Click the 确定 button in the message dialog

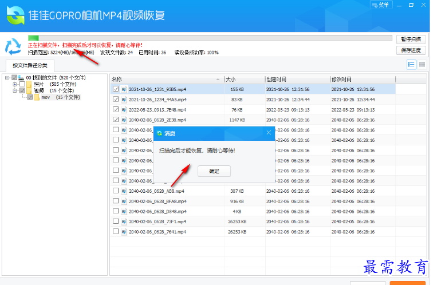click(214, 171)
